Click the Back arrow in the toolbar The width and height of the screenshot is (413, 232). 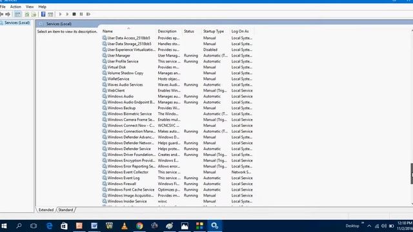click(1, 14)
